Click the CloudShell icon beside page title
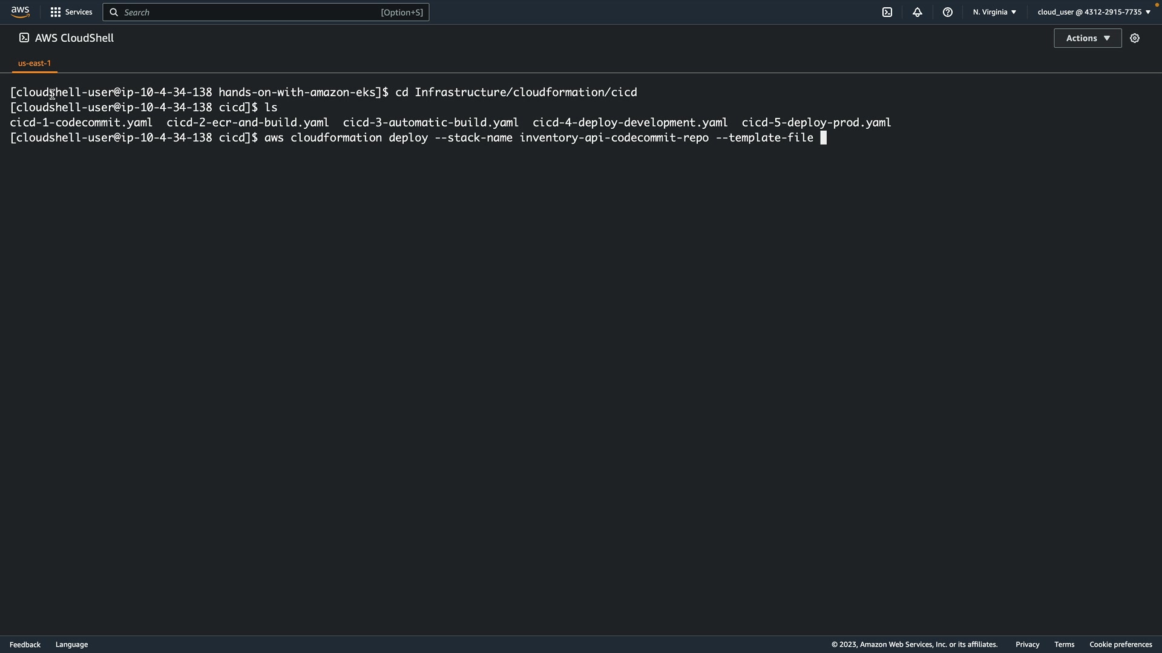Viewport: 1162px width, 653px height. [x=24, y=38]
